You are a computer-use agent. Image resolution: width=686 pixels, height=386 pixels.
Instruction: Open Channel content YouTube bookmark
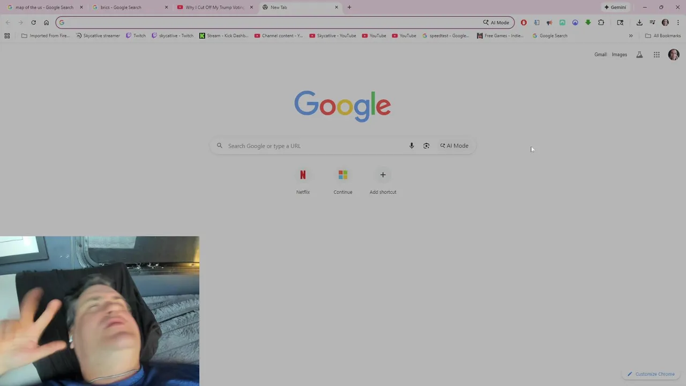(x=279, y=36)
